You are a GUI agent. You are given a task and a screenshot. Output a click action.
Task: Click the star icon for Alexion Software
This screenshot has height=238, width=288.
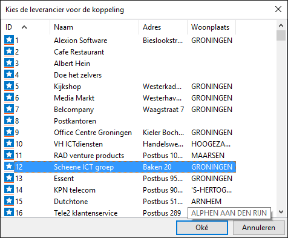(9, 40)
